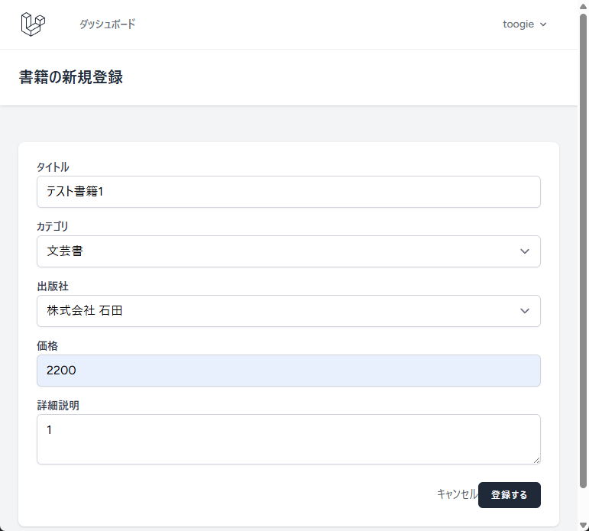Viewport: 589px width, 531px height.
Task: Expand the カテゴリ dropdown showing 文芸書
Action: point(288,251)
